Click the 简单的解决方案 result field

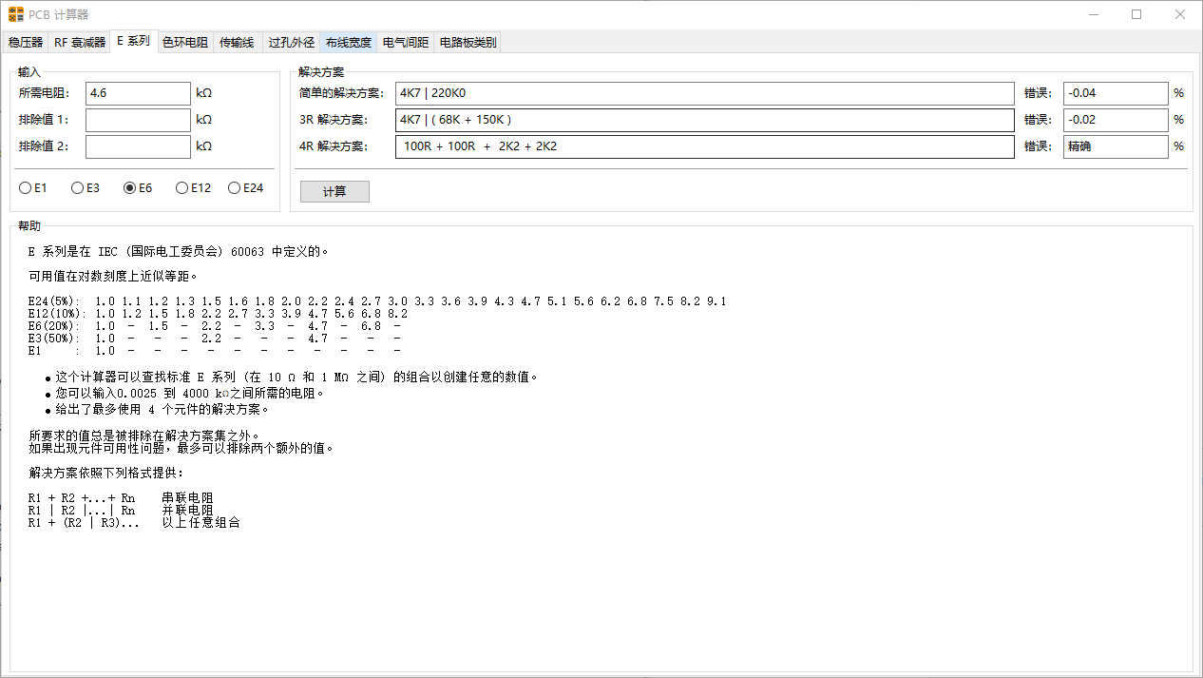[x=704, y=93]
